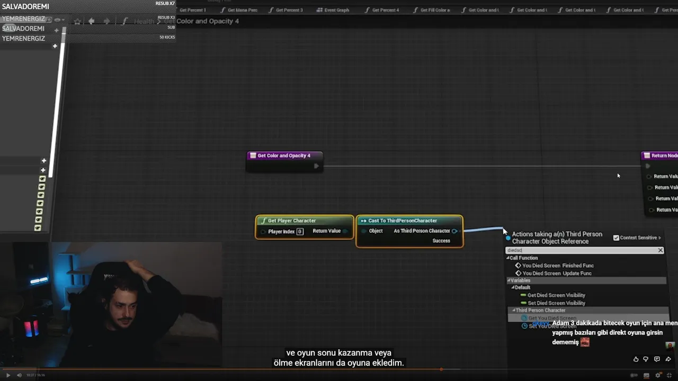Click the Return Value output pin
Screen dimensions: 678x381
pyautogui.click(x=345, y=231)
